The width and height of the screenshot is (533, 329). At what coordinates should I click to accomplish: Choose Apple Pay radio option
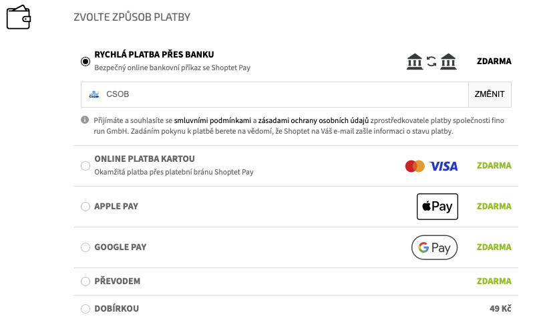[x=85, y=207]
